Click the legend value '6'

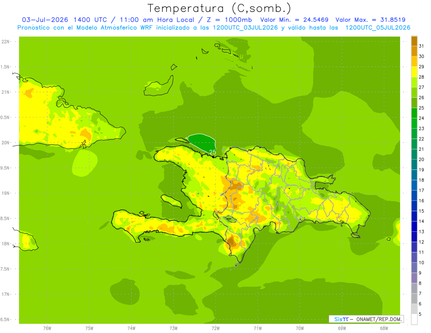click(x=420, y=304)
